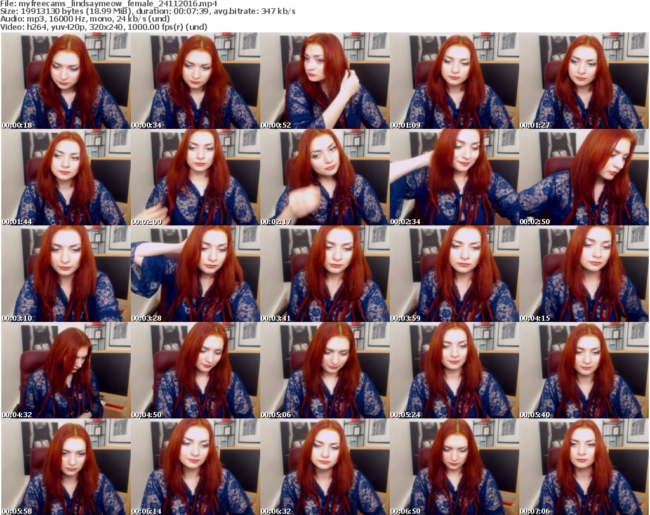Click the frame at 00:03:41
This screenshot has height=515, width=650.
tap(324, 274)
